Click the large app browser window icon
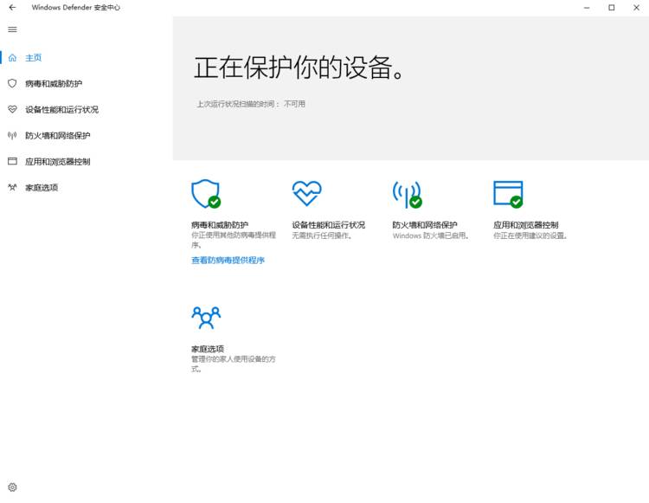 click(x=508, y=194)
